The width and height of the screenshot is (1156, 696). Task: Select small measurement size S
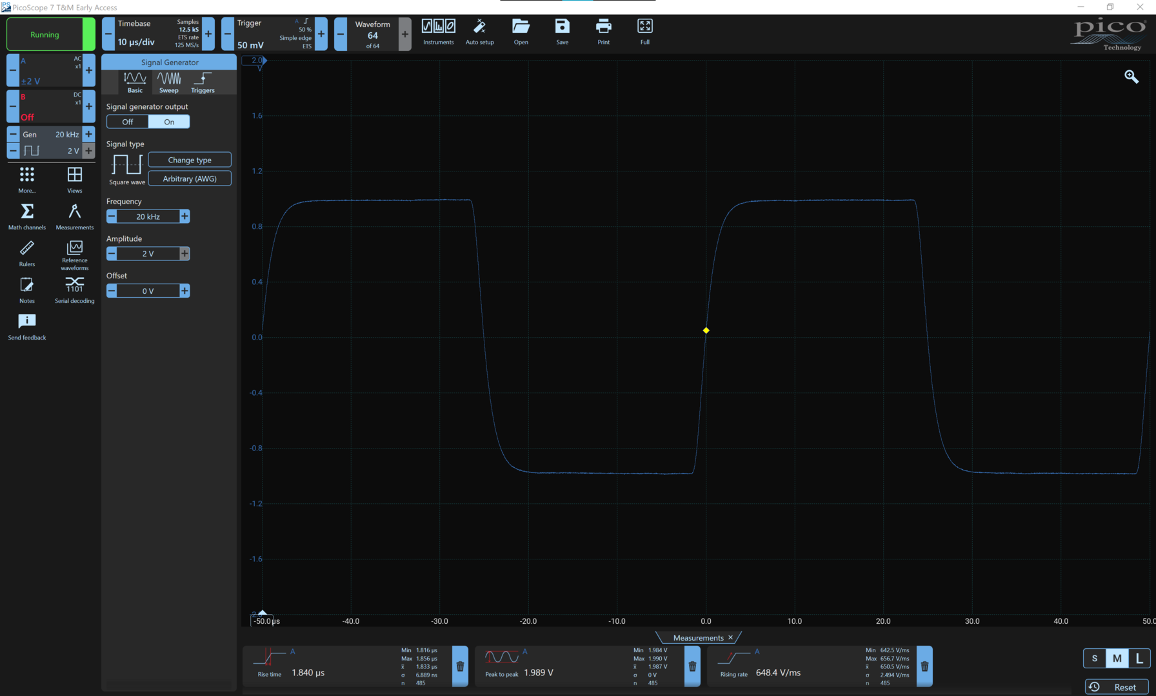pos(1095,659)
